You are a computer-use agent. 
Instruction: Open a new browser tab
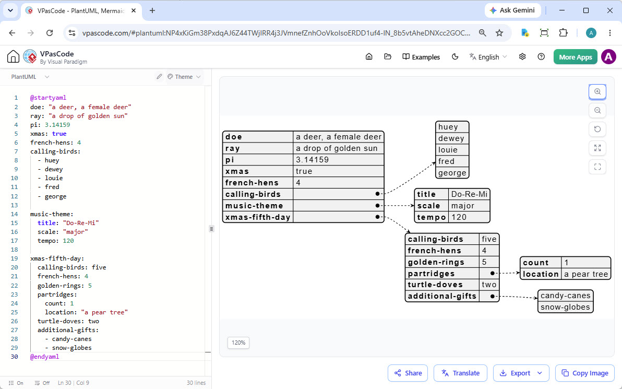[152, 11]
